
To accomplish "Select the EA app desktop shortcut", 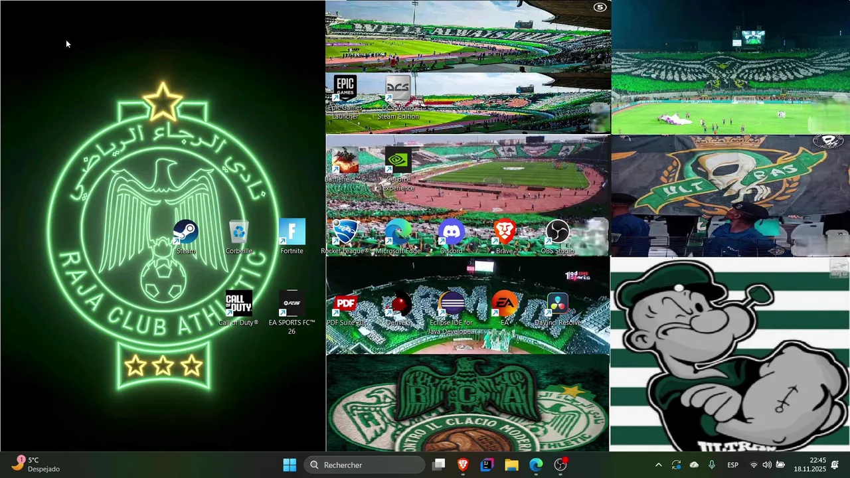I will pos(504,309).
